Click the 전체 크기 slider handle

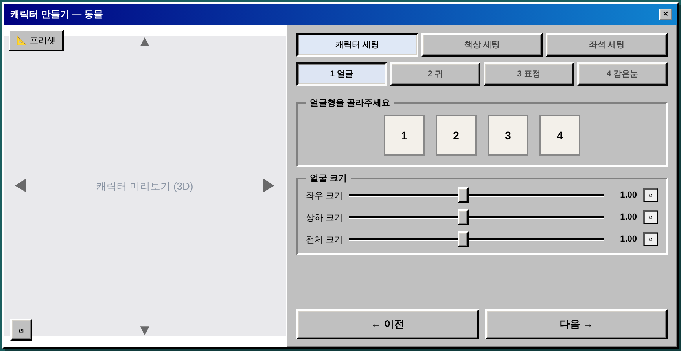click(463, 239)
